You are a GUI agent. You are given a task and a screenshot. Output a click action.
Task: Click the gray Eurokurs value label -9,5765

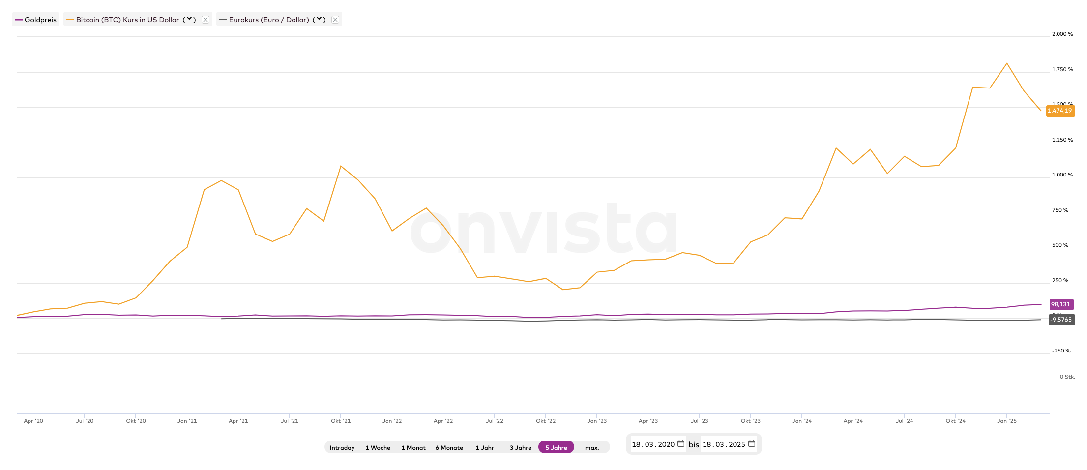[x=1061, y=320]
